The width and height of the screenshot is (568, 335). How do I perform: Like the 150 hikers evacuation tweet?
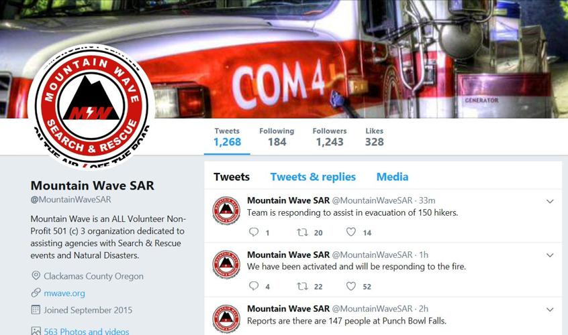coord(350,232)
